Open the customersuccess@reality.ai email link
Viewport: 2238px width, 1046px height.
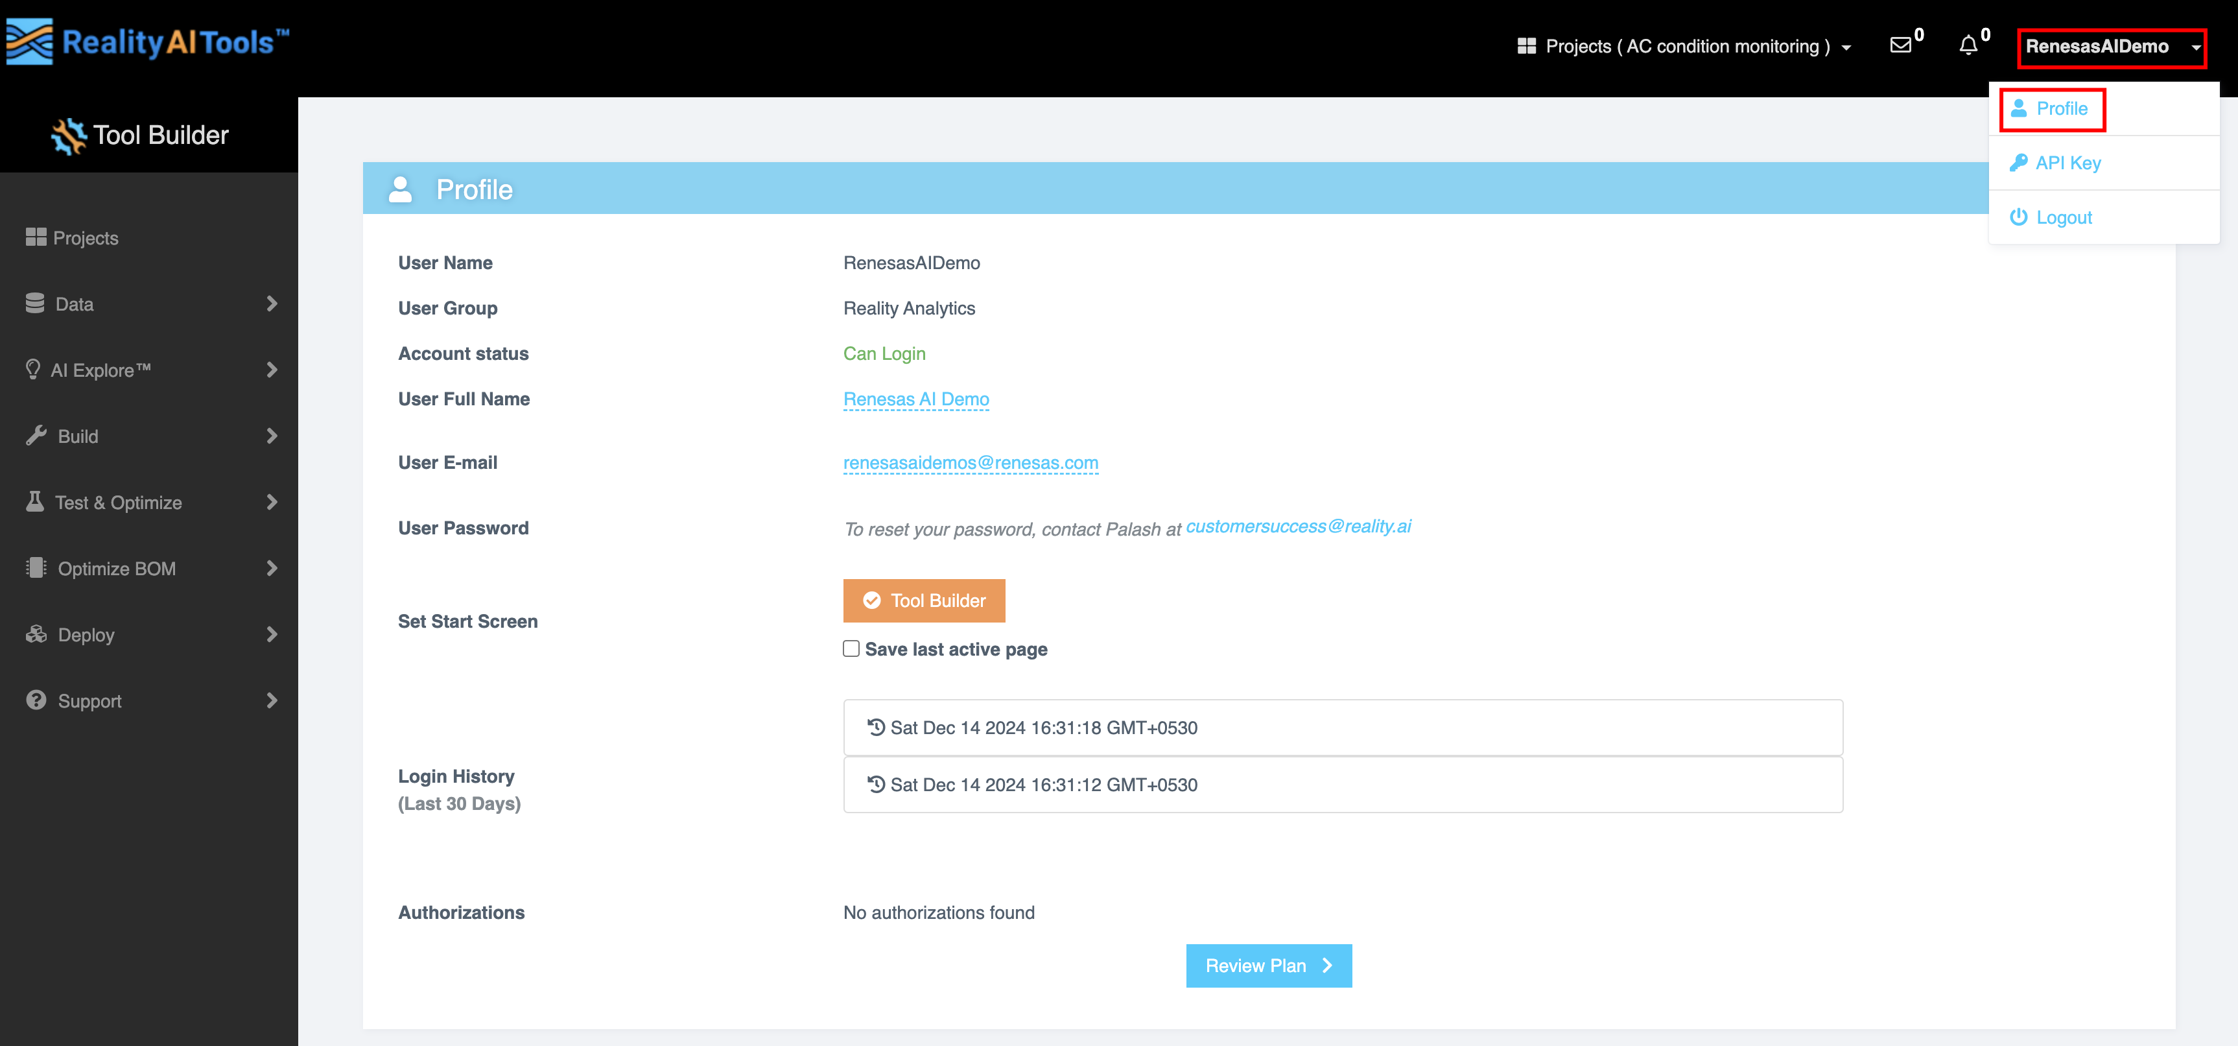pos(1299,526)
